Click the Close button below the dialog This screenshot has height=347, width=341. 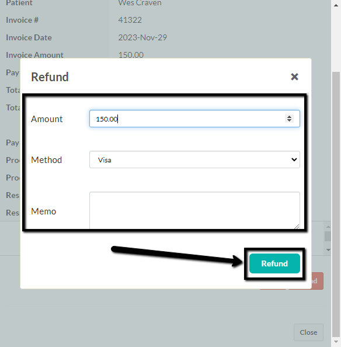tap(308, 332)
